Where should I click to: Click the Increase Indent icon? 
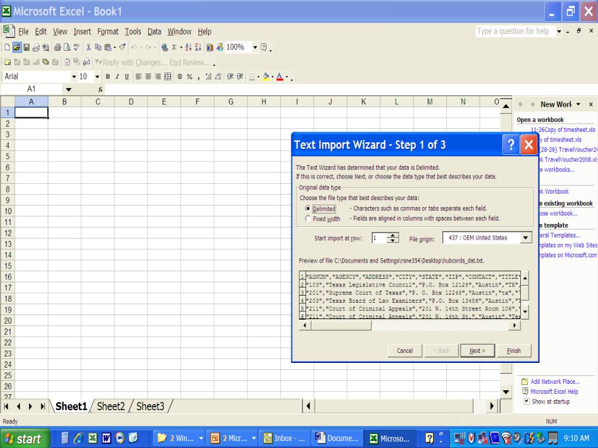click(239, 76)
